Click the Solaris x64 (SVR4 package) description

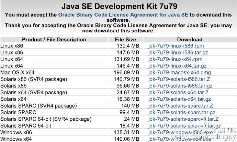(34, 92)
